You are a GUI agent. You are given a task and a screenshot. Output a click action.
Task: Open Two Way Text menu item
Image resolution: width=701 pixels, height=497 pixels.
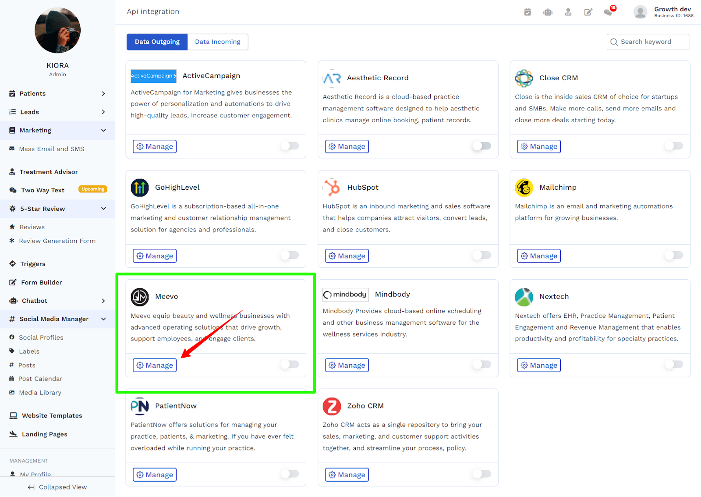click(43, 190)
